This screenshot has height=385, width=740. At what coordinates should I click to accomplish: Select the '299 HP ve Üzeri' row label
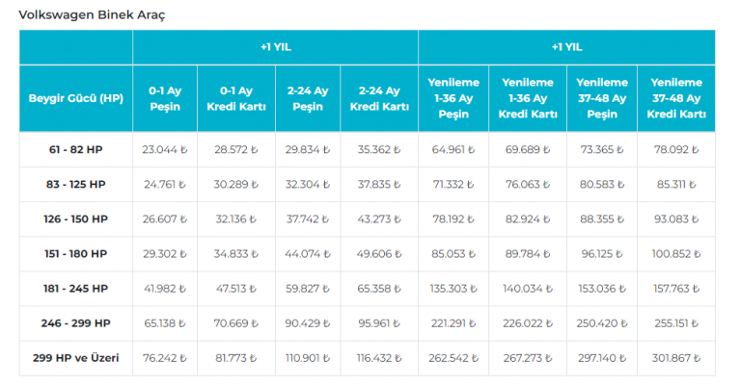coord(76,358)
